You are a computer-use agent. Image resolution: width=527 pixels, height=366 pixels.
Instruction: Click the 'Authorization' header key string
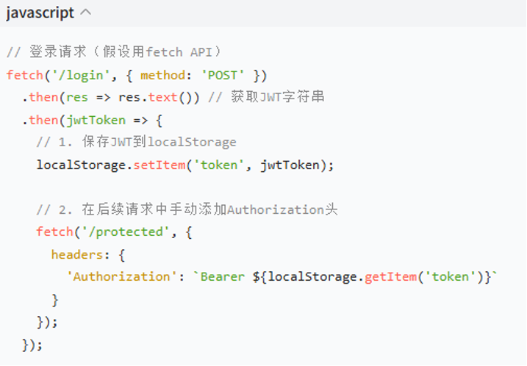(122, 276)
